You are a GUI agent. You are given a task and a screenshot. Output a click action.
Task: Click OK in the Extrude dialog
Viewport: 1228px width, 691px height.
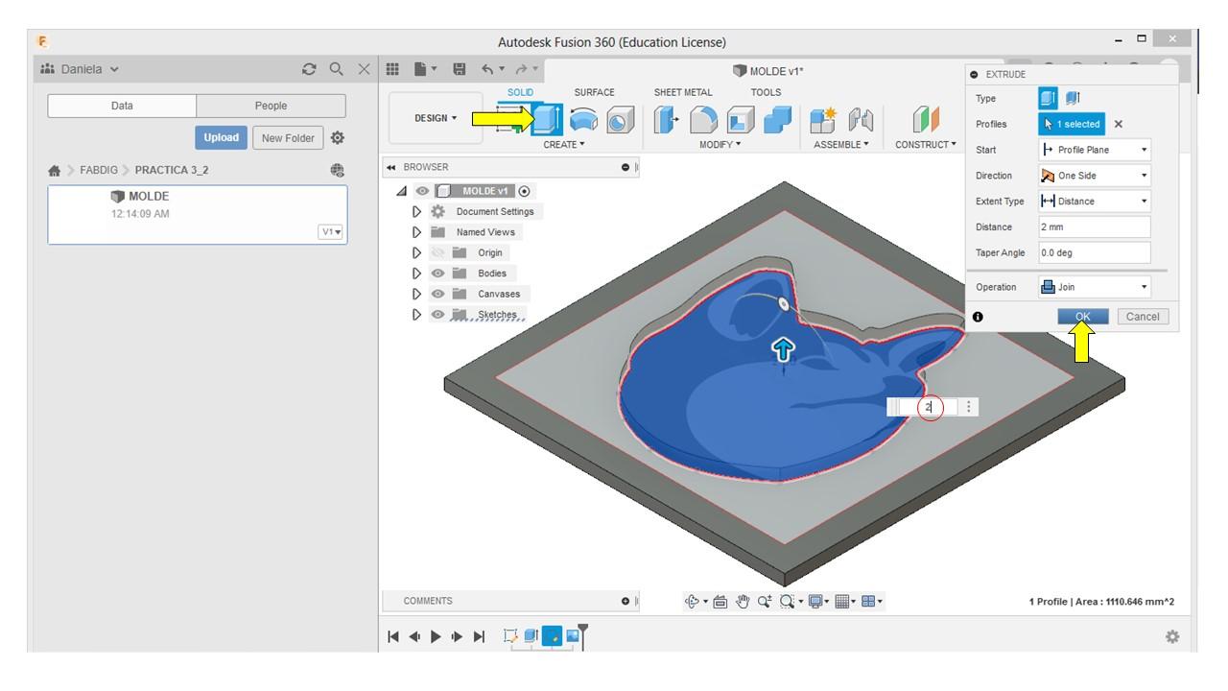(1082, 317)
